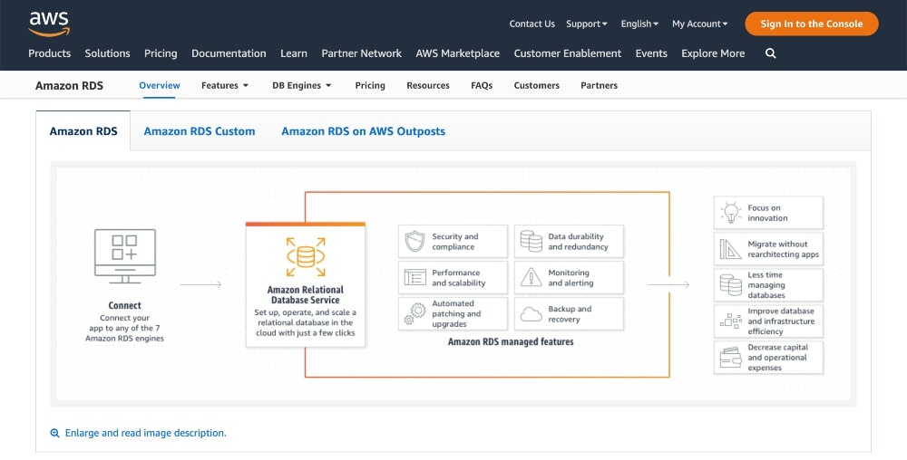Select Amazon RDS on AWS Outposts tab

(363, 131)
